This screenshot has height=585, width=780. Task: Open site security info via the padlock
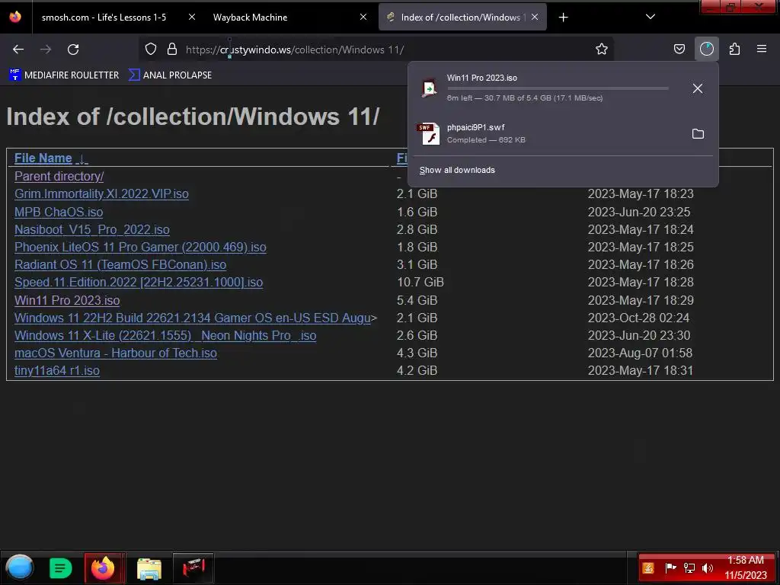pyautogui.click(x=172, y=49)
